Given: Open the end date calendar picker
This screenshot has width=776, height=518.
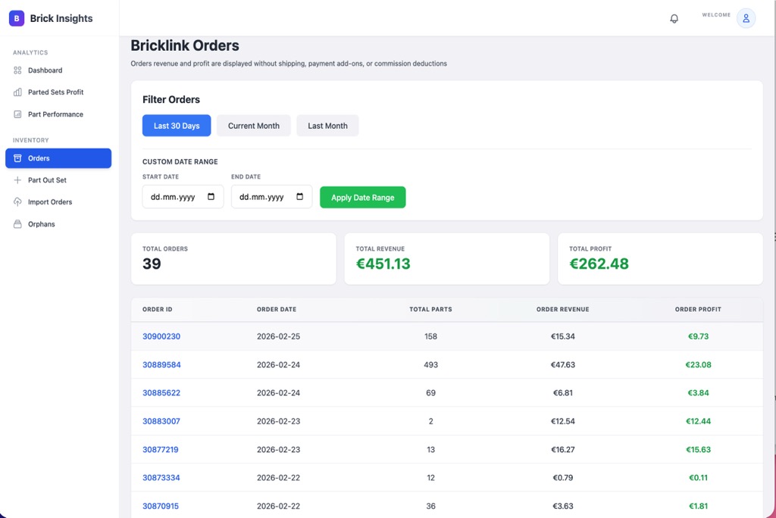Looking at the screenshot, I should (299, 197).
